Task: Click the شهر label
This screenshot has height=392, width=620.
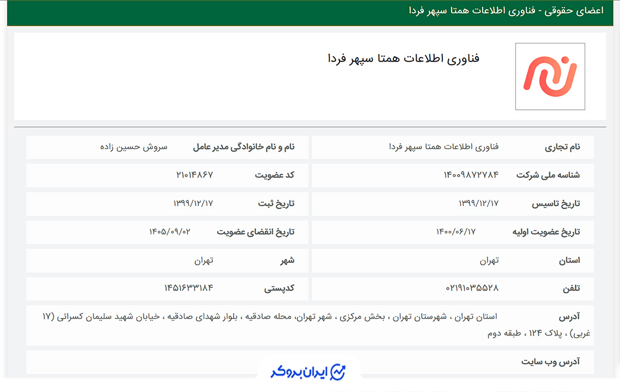Action: click(x=288, y=260)
